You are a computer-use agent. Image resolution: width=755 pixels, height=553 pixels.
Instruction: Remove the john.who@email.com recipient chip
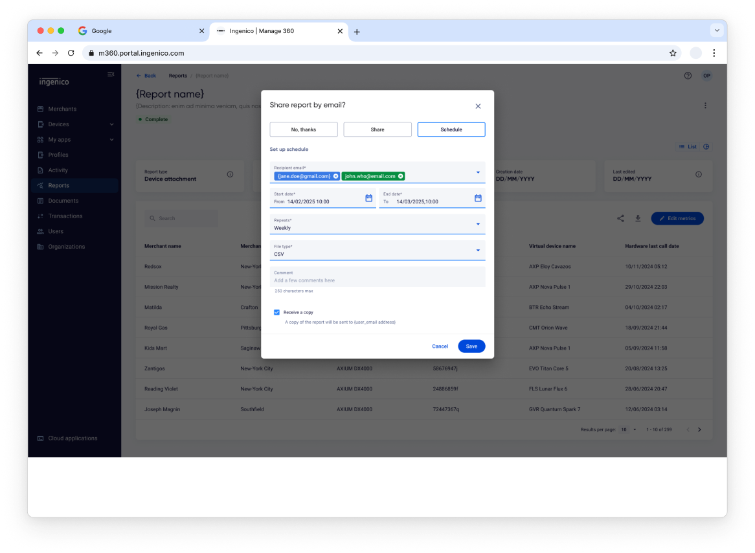[401, 176]
